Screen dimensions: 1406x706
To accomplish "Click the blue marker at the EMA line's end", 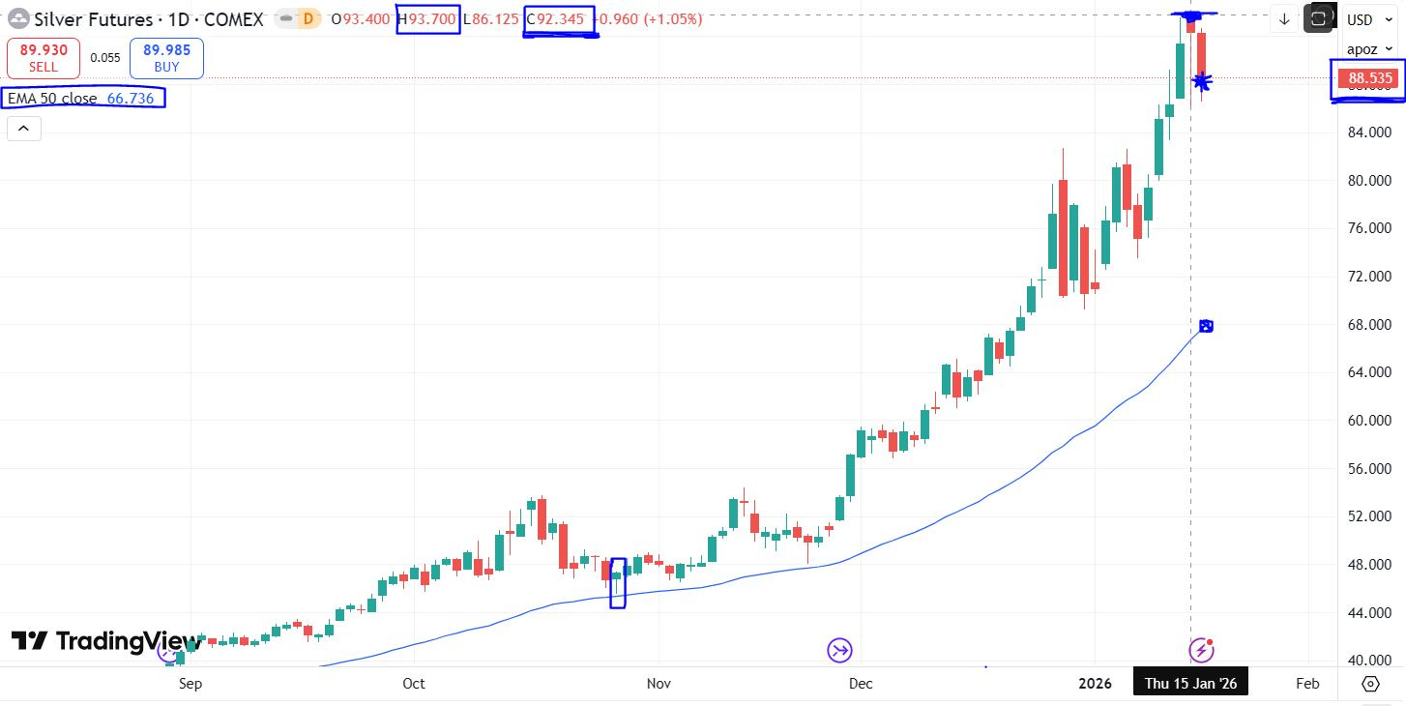I will pos(1206,326).
